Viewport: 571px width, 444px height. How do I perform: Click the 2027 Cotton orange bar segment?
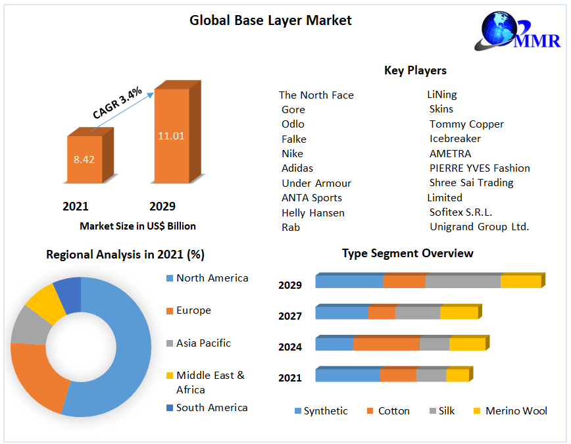(382, 313)
